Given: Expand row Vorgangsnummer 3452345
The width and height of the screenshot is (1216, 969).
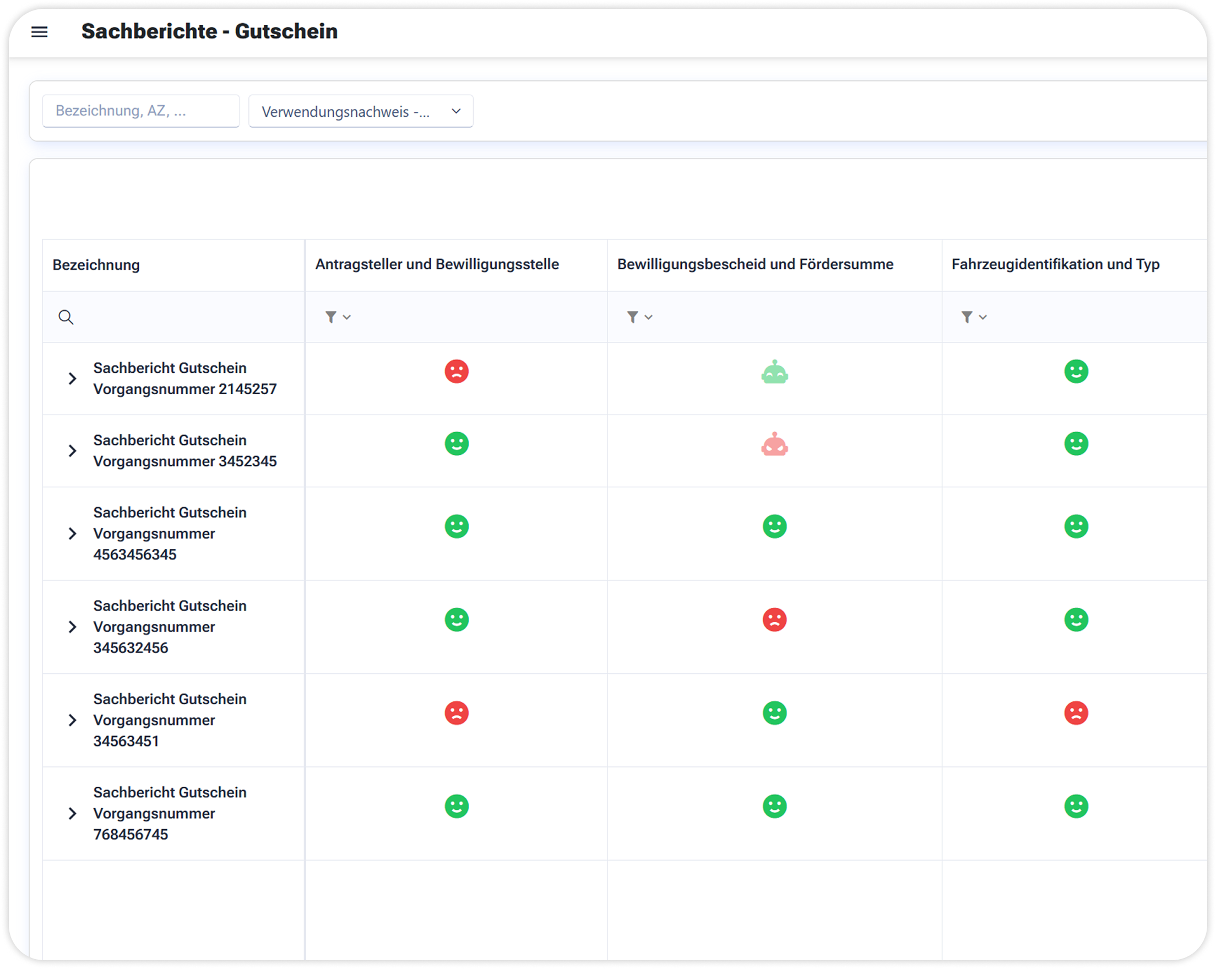Looking at the screenshot, I should [x=72, y=450].
